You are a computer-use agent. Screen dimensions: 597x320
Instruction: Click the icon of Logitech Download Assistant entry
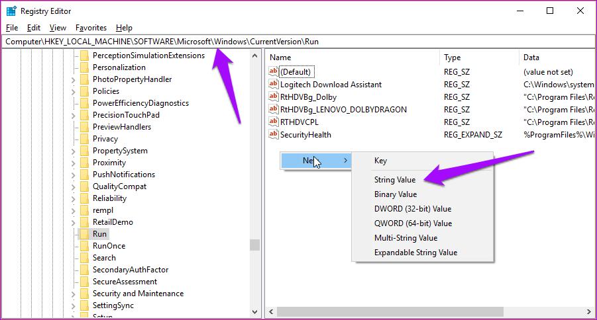point(274,85)
